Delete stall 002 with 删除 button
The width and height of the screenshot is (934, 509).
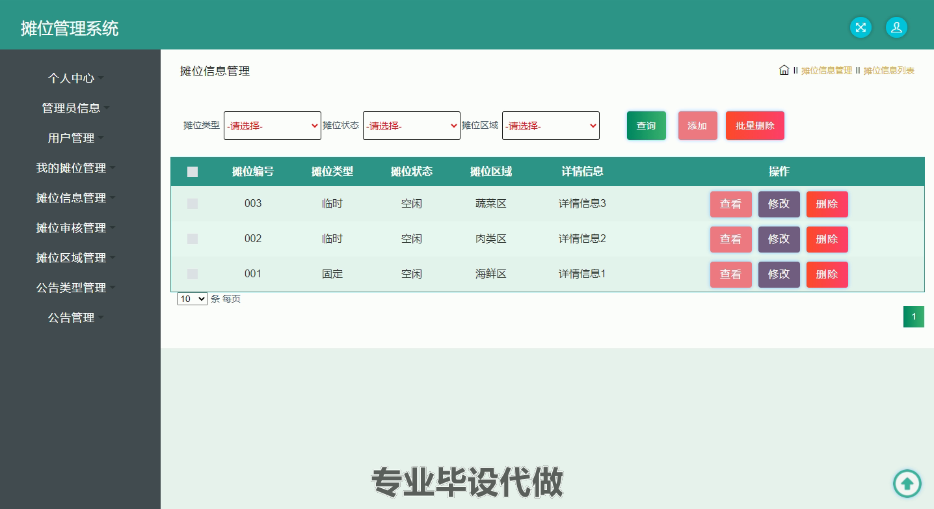click(x=827, y=239)
